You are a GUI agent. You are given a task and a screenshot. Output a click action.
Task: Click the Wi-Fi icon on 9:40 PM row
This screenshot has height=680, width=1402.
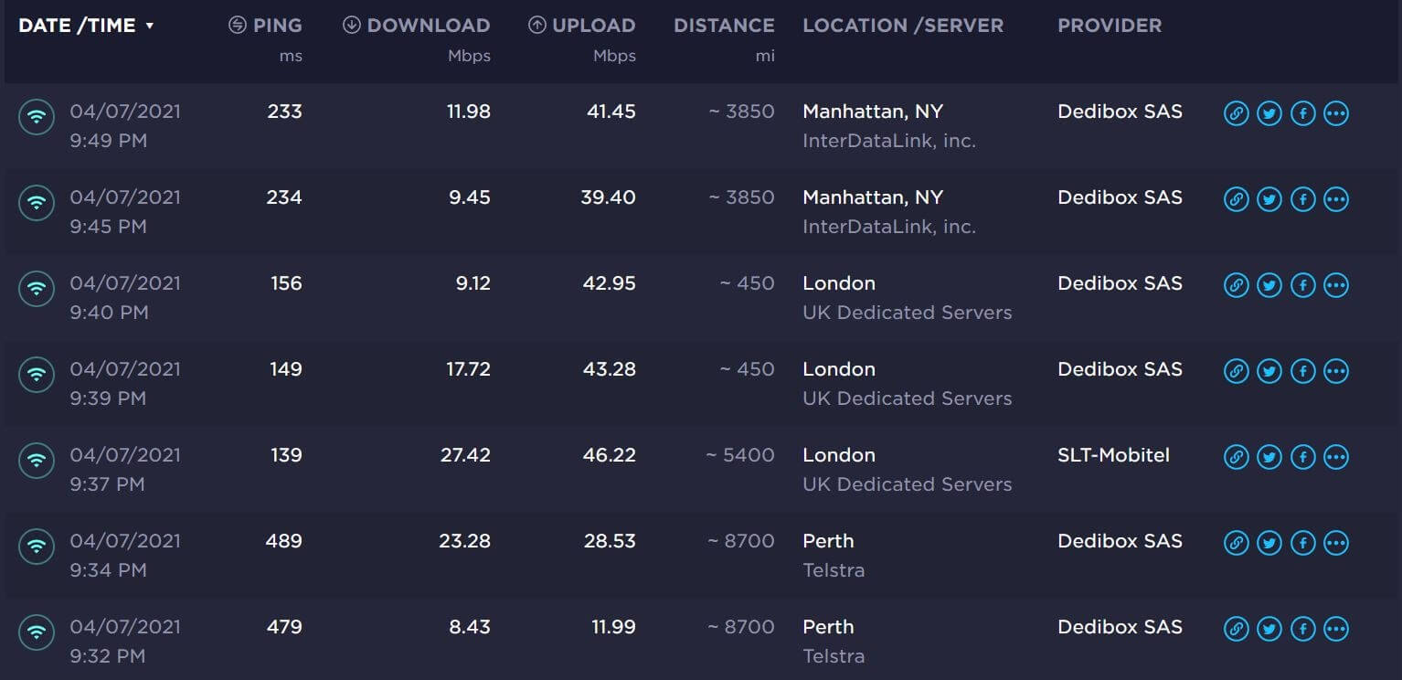click(37, 288)
